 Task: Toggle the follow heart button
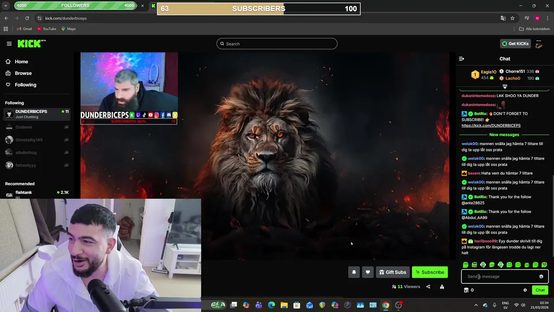tap(368, 272)
